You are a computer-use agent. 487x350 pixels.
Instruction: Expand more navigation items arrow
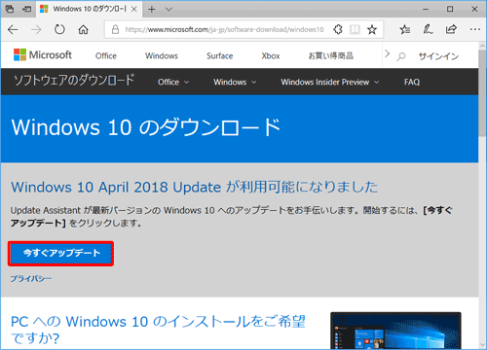387,54
